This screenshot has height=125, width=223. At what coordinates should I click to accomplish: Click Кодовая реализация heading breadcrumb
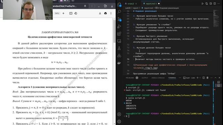click(x=167, y=8)
